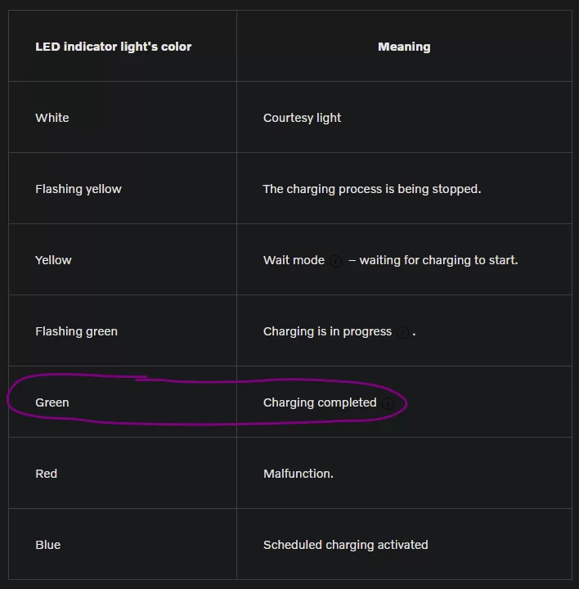The height and width of the screenshot is (589, 579).
Task: Click the info icon beside Wait mode
Action: tap(335, 261)
